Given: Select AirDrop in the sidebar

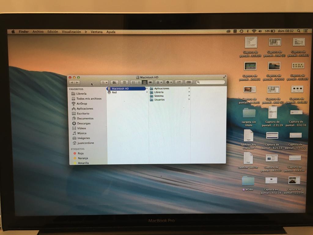Looking at the screenshot, I should tap(79, 103).
